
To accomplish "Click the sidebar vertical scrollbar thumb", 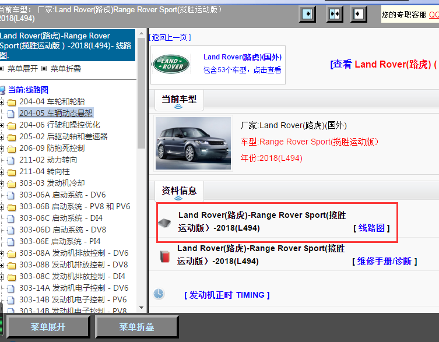I will click(x=142, y=93).
